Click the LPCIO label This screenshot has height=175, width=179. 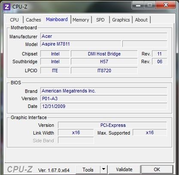(x=31, y=71)
